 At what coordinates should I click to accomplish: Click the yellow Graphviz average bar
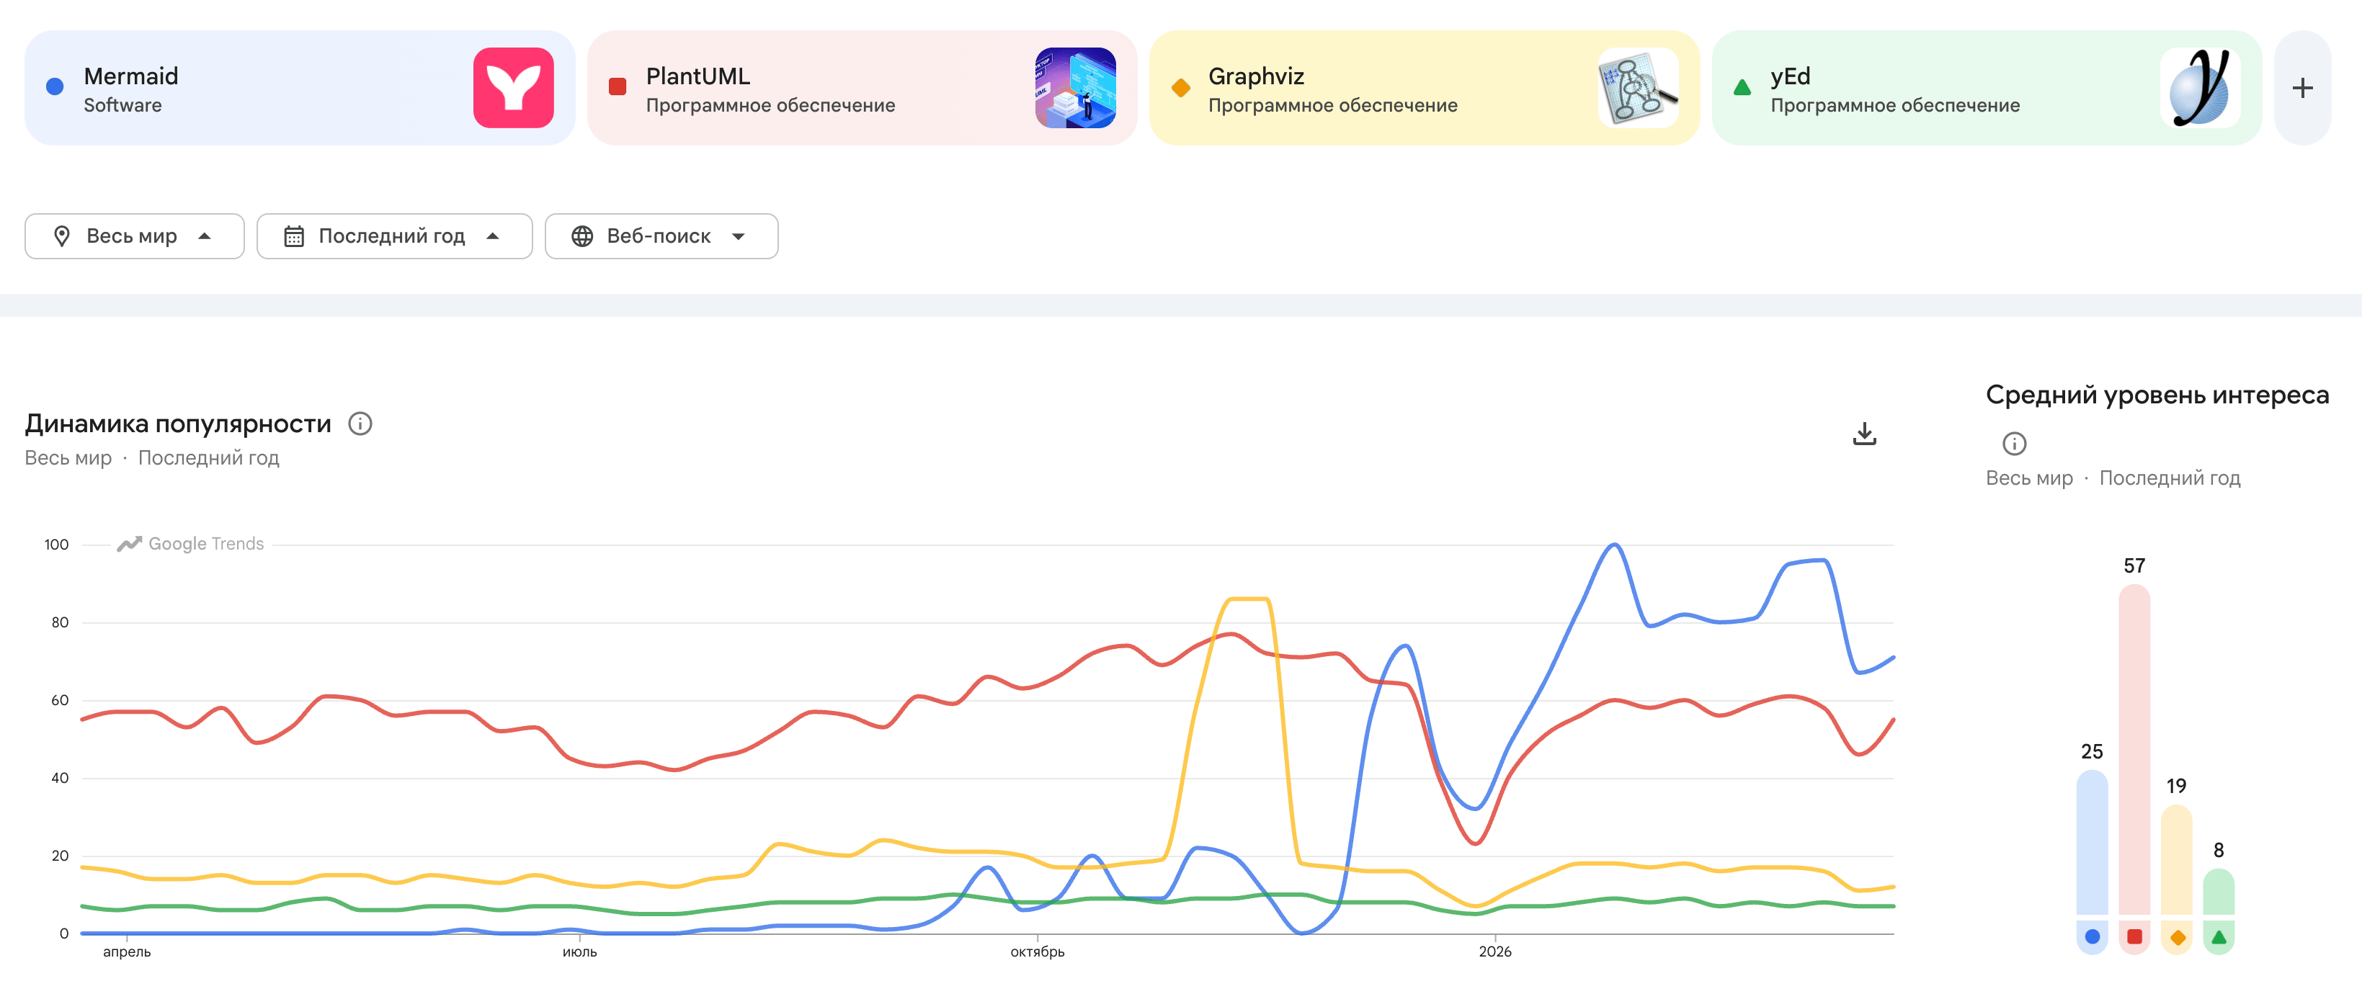2176,862
